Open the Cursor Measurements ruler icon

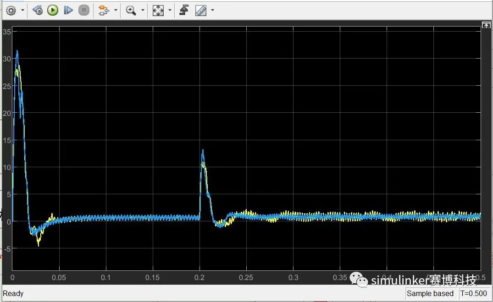coord(201,11)
